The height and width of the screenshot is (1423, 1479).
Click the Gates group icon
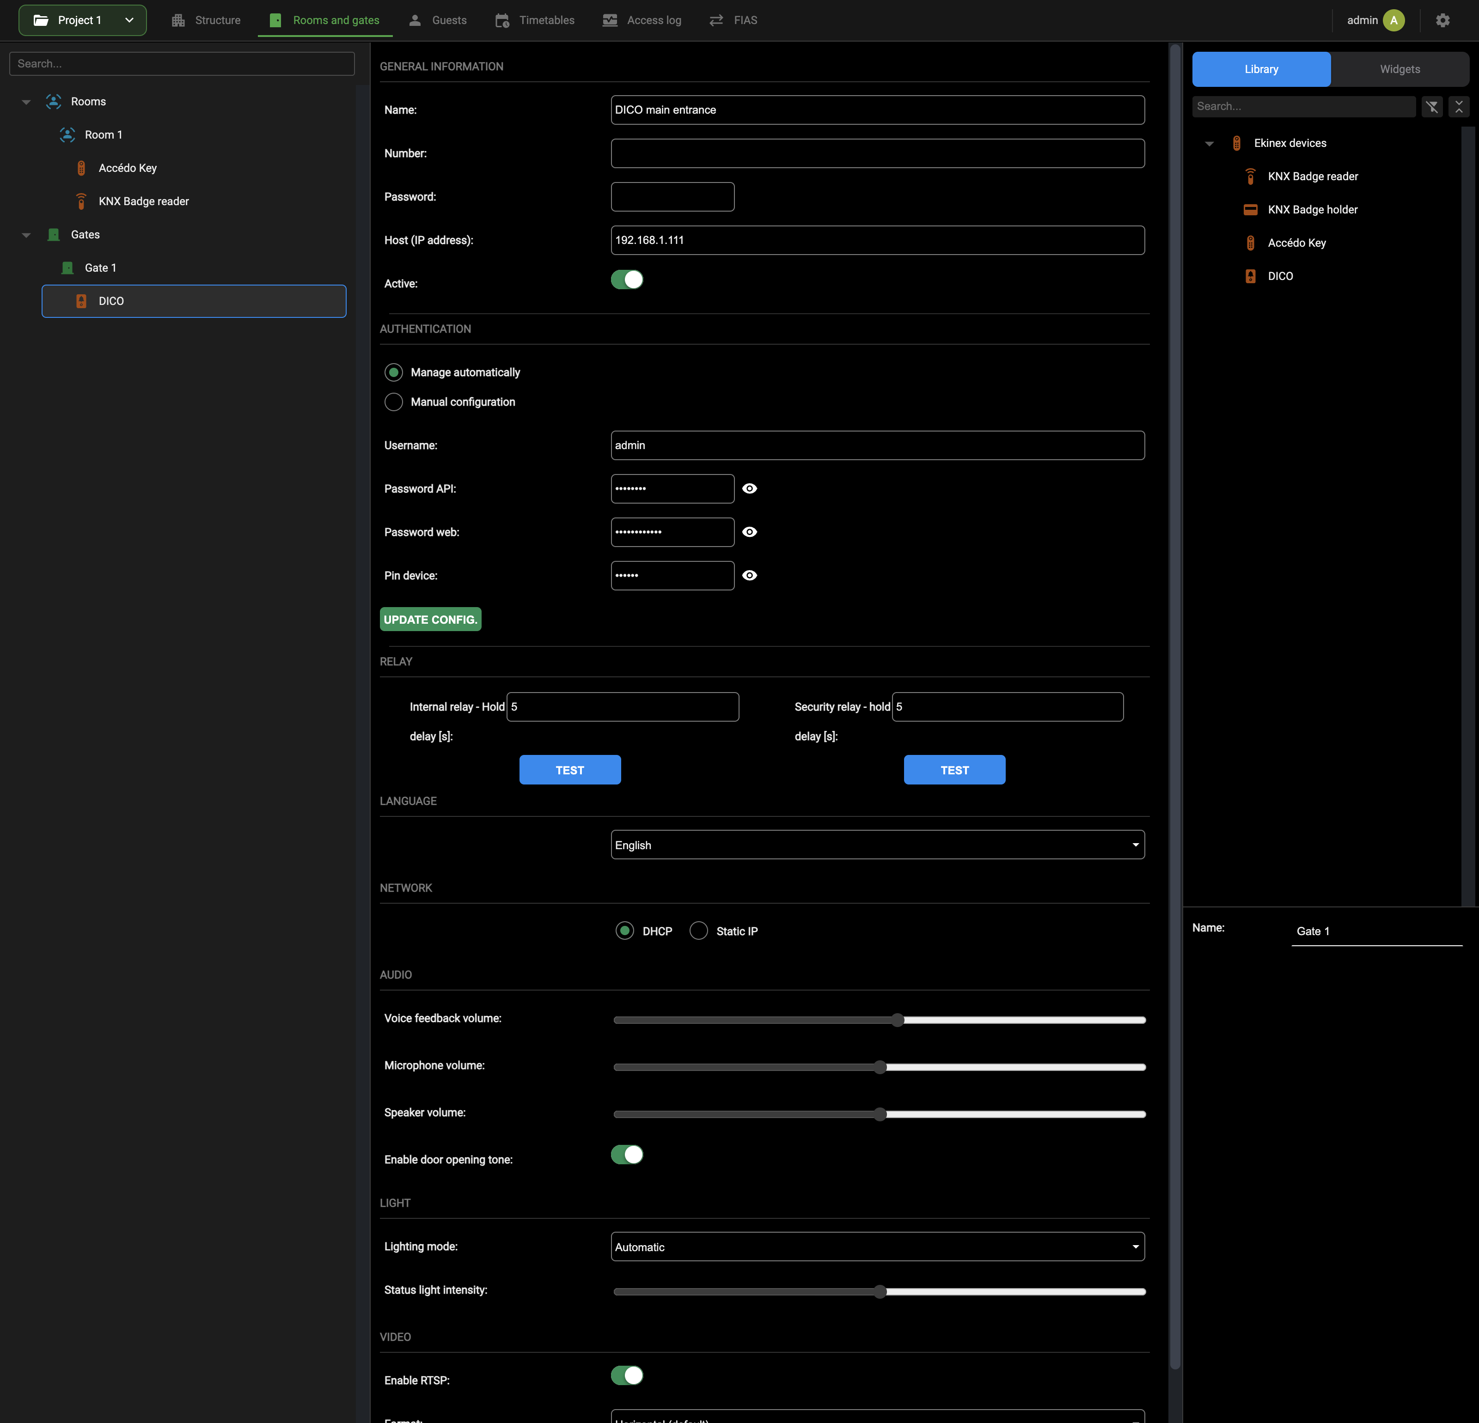(54, 235)
